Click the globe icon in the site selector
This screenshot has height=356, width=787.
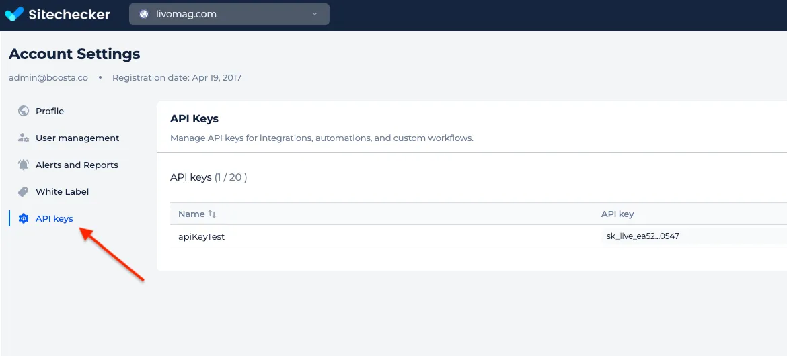(144, 14)
